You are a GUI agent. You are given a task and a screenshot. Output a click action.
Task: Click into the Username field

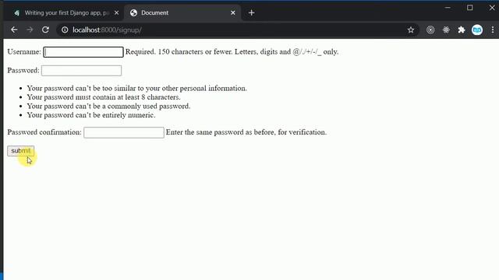pyautogui.click(x=83, y=52)
